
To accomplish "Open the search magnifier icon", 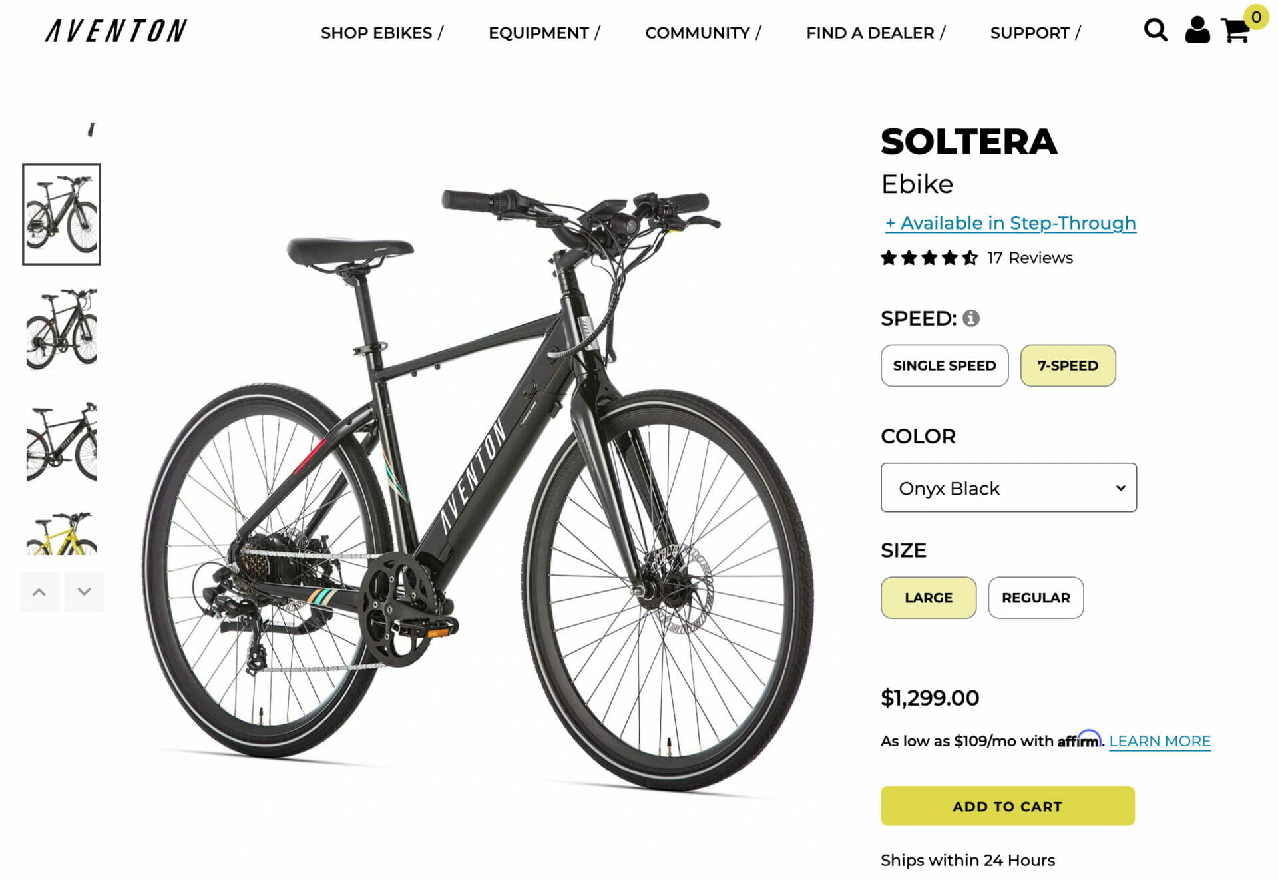I will point(1156,31).
